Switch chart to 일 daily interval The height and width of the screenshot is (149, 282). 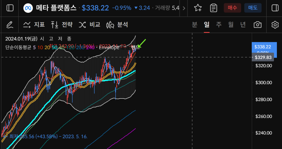(x=206, y=25)
